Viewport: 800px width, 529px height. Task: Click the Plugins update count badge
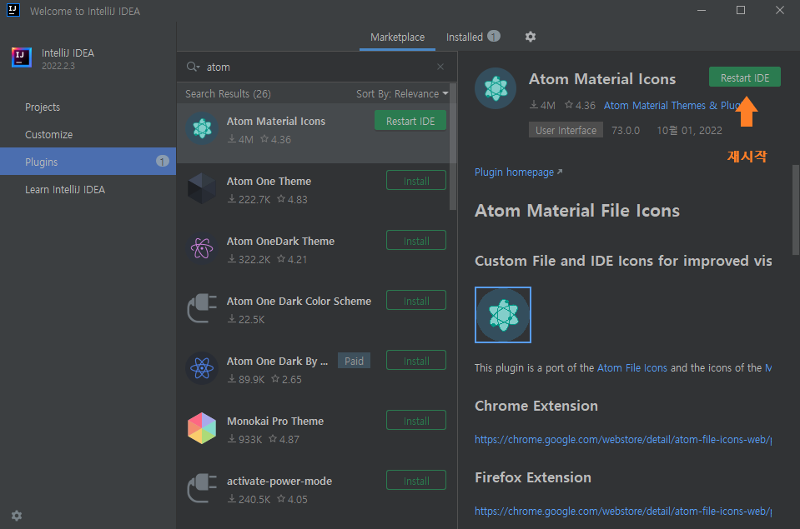[x=162, y=162]
